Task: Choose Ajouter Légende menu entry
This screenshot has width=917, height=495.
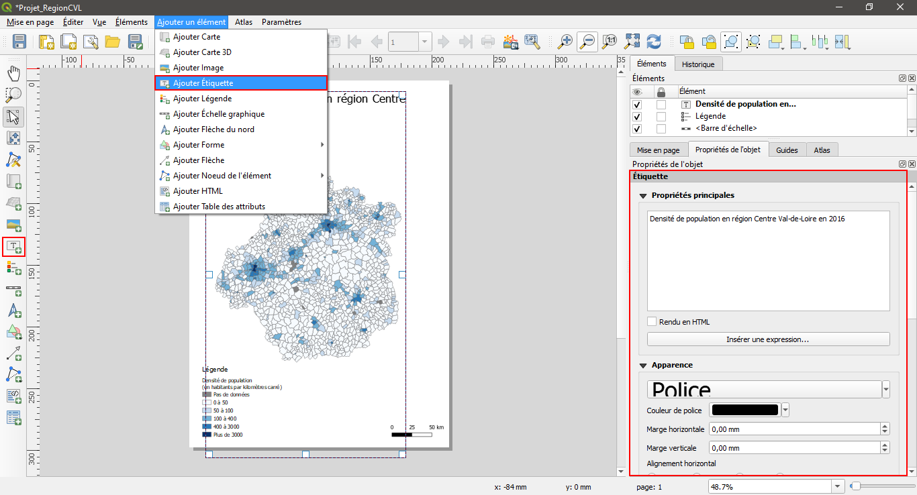Action: (241, 99)
